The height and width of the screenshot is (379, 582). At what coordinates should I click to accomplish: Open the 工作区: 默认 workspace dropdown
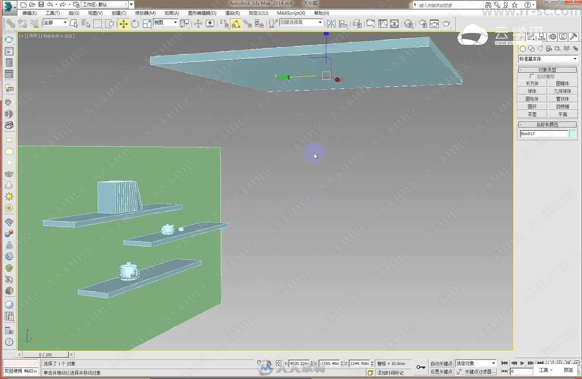click(x=105, y=4)
